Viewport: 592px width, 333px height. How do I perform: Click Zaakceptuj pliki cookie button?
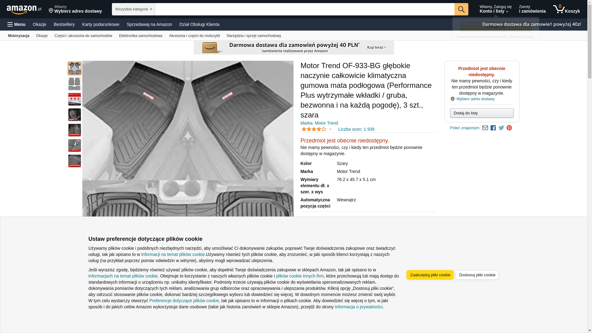(x=430, y=275)
